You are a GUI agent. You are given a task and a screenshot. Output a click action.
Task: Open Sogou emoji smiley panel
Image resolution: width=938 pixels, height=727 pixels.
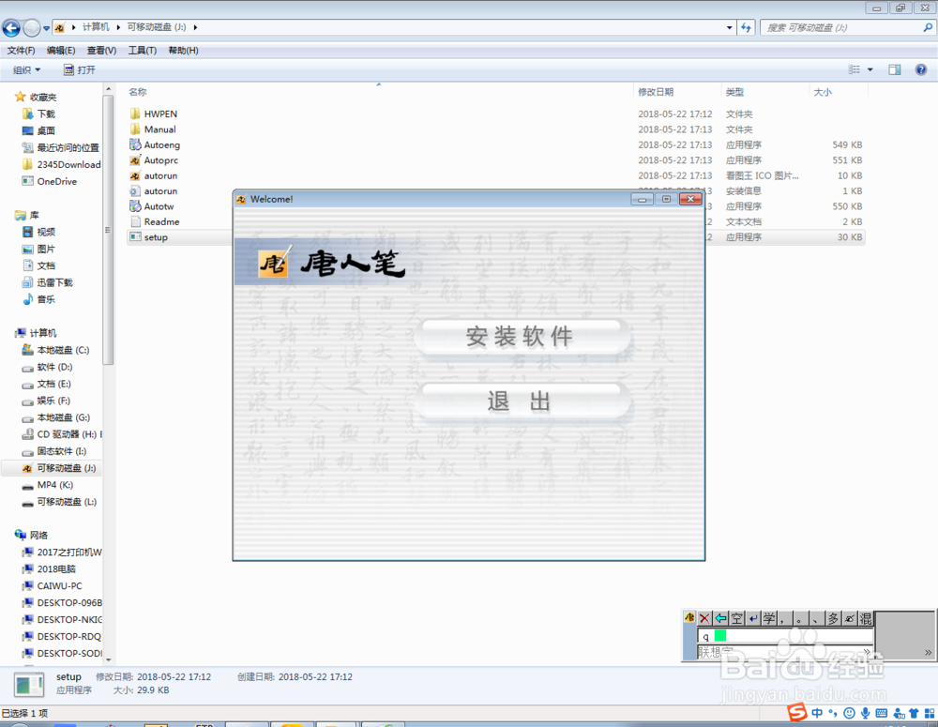[x=849, y=713]
